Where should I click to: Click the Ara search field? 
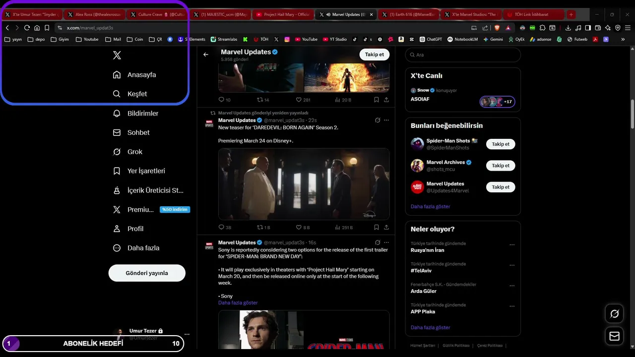(x=463, y=55)
